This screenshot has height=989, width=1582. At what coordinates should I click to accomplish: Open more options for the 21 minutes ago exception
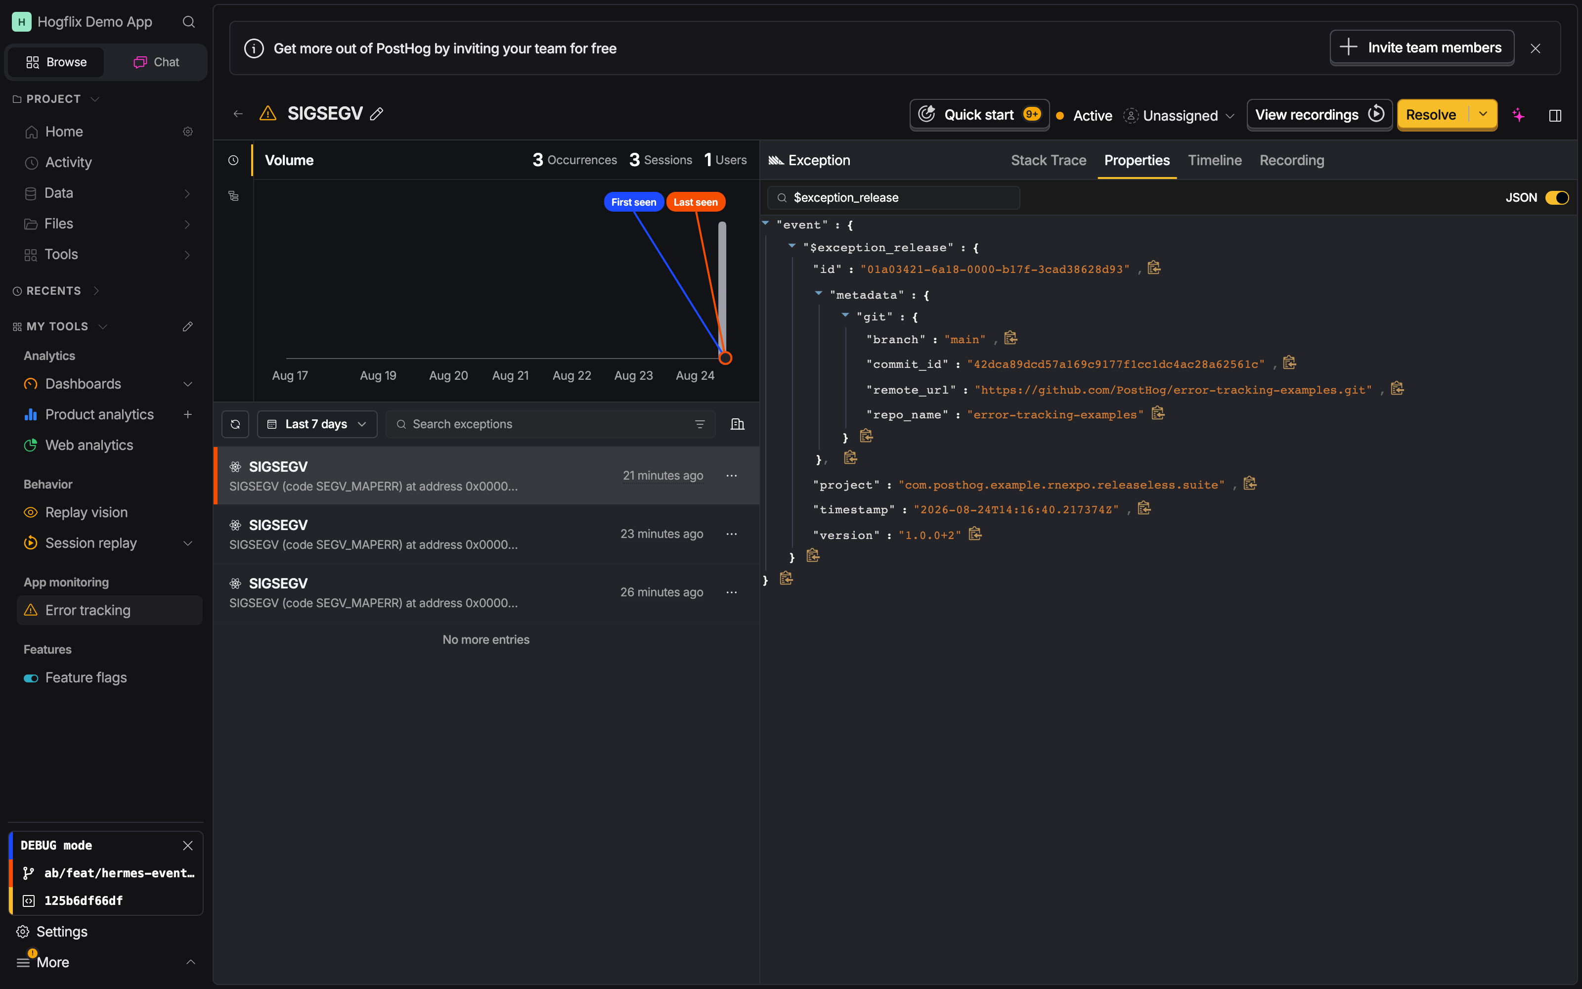coord(732,476)
